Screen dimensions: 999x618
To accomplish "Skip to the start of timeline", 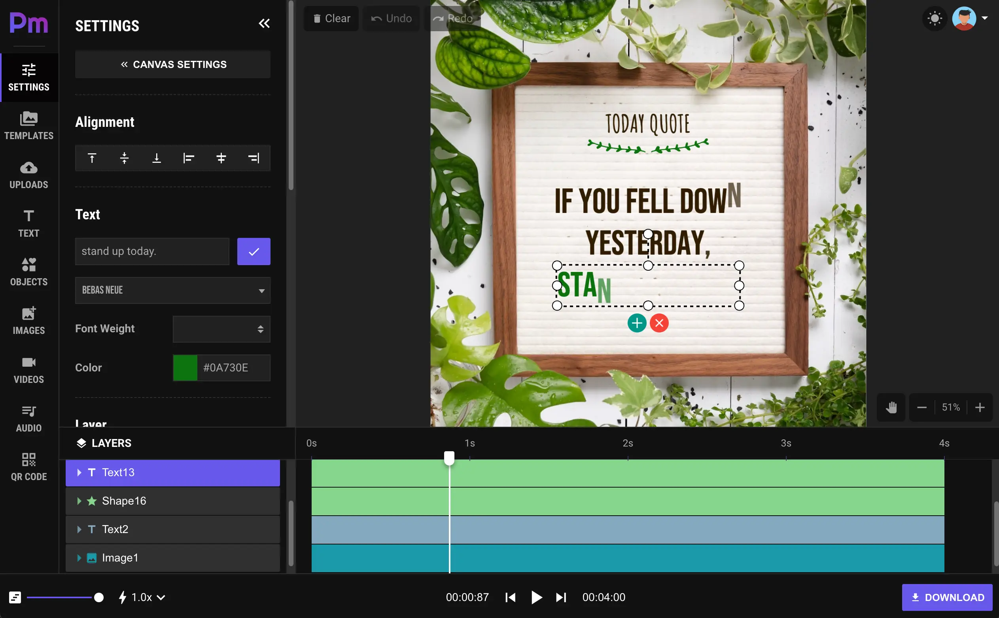I will [510, 597].
